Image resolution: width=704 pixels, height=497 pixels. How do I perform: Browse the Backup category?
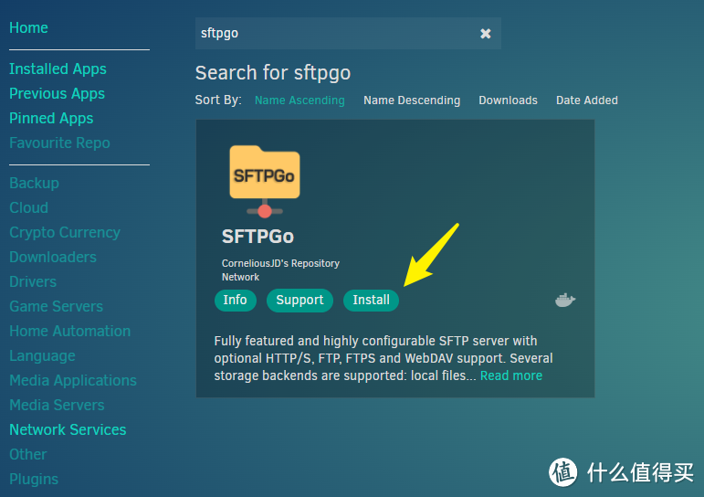34,184
